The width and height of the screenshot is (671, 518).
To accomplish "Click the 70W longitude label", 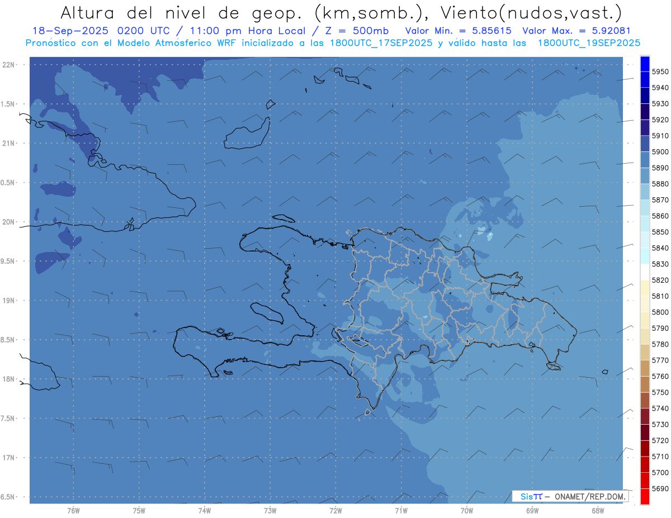I will click(467, 511).
